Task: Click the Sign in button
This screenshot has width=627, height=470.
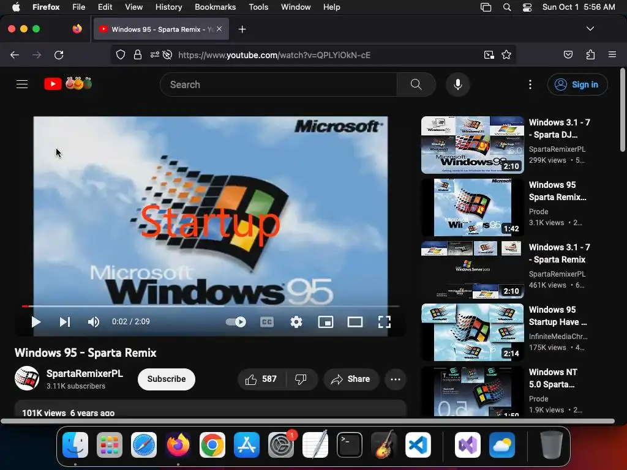Action: coord(577,84)
